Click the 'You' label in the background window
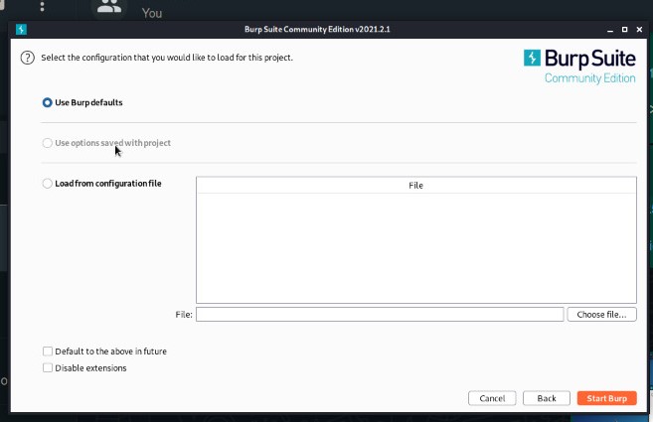Image resolution: width=653 pixels, height=422 pixels. [152, 13]
